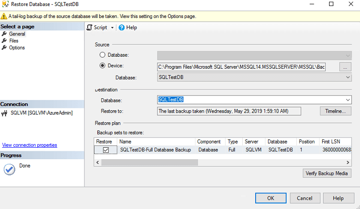Image resolution: width=360 pixels, height=209 pixels.
Task: Select the Database source radio button
Action: point(102,55)
